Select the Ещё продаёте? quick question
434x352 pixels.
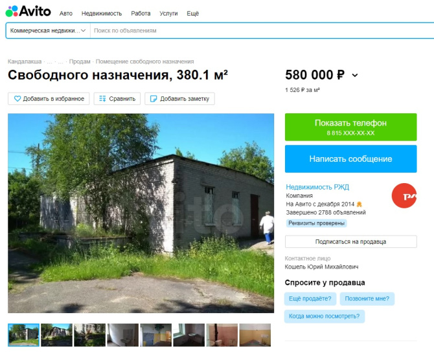310,299
